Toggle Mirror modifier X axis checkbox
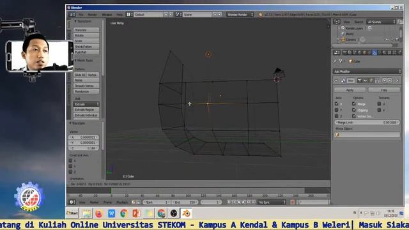Screen dimensions: 409x230 coord(337,103)
